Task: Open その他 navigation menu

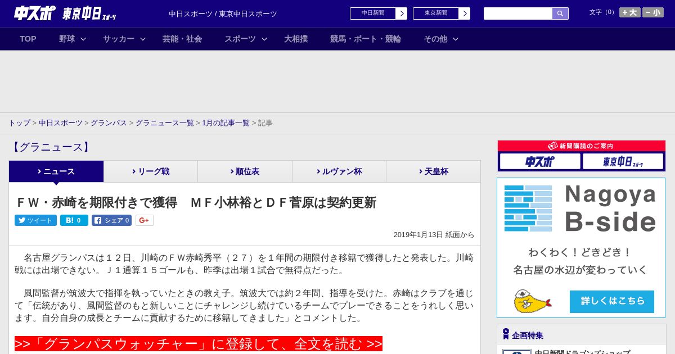Action: [x=435, y=39]
